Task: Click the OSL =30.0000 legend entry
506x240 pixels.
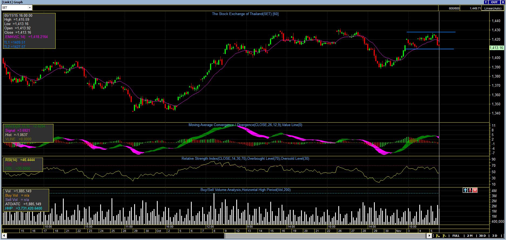Action: (18, 169)
